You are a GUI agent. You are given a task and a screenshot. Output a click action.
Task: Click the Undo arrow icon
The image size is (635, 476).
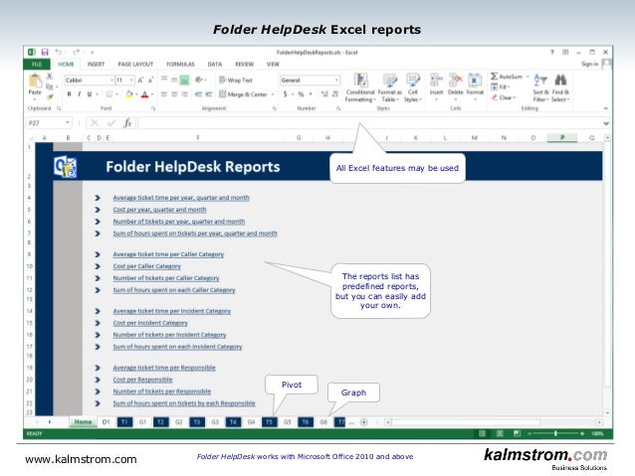coord(58,52)
